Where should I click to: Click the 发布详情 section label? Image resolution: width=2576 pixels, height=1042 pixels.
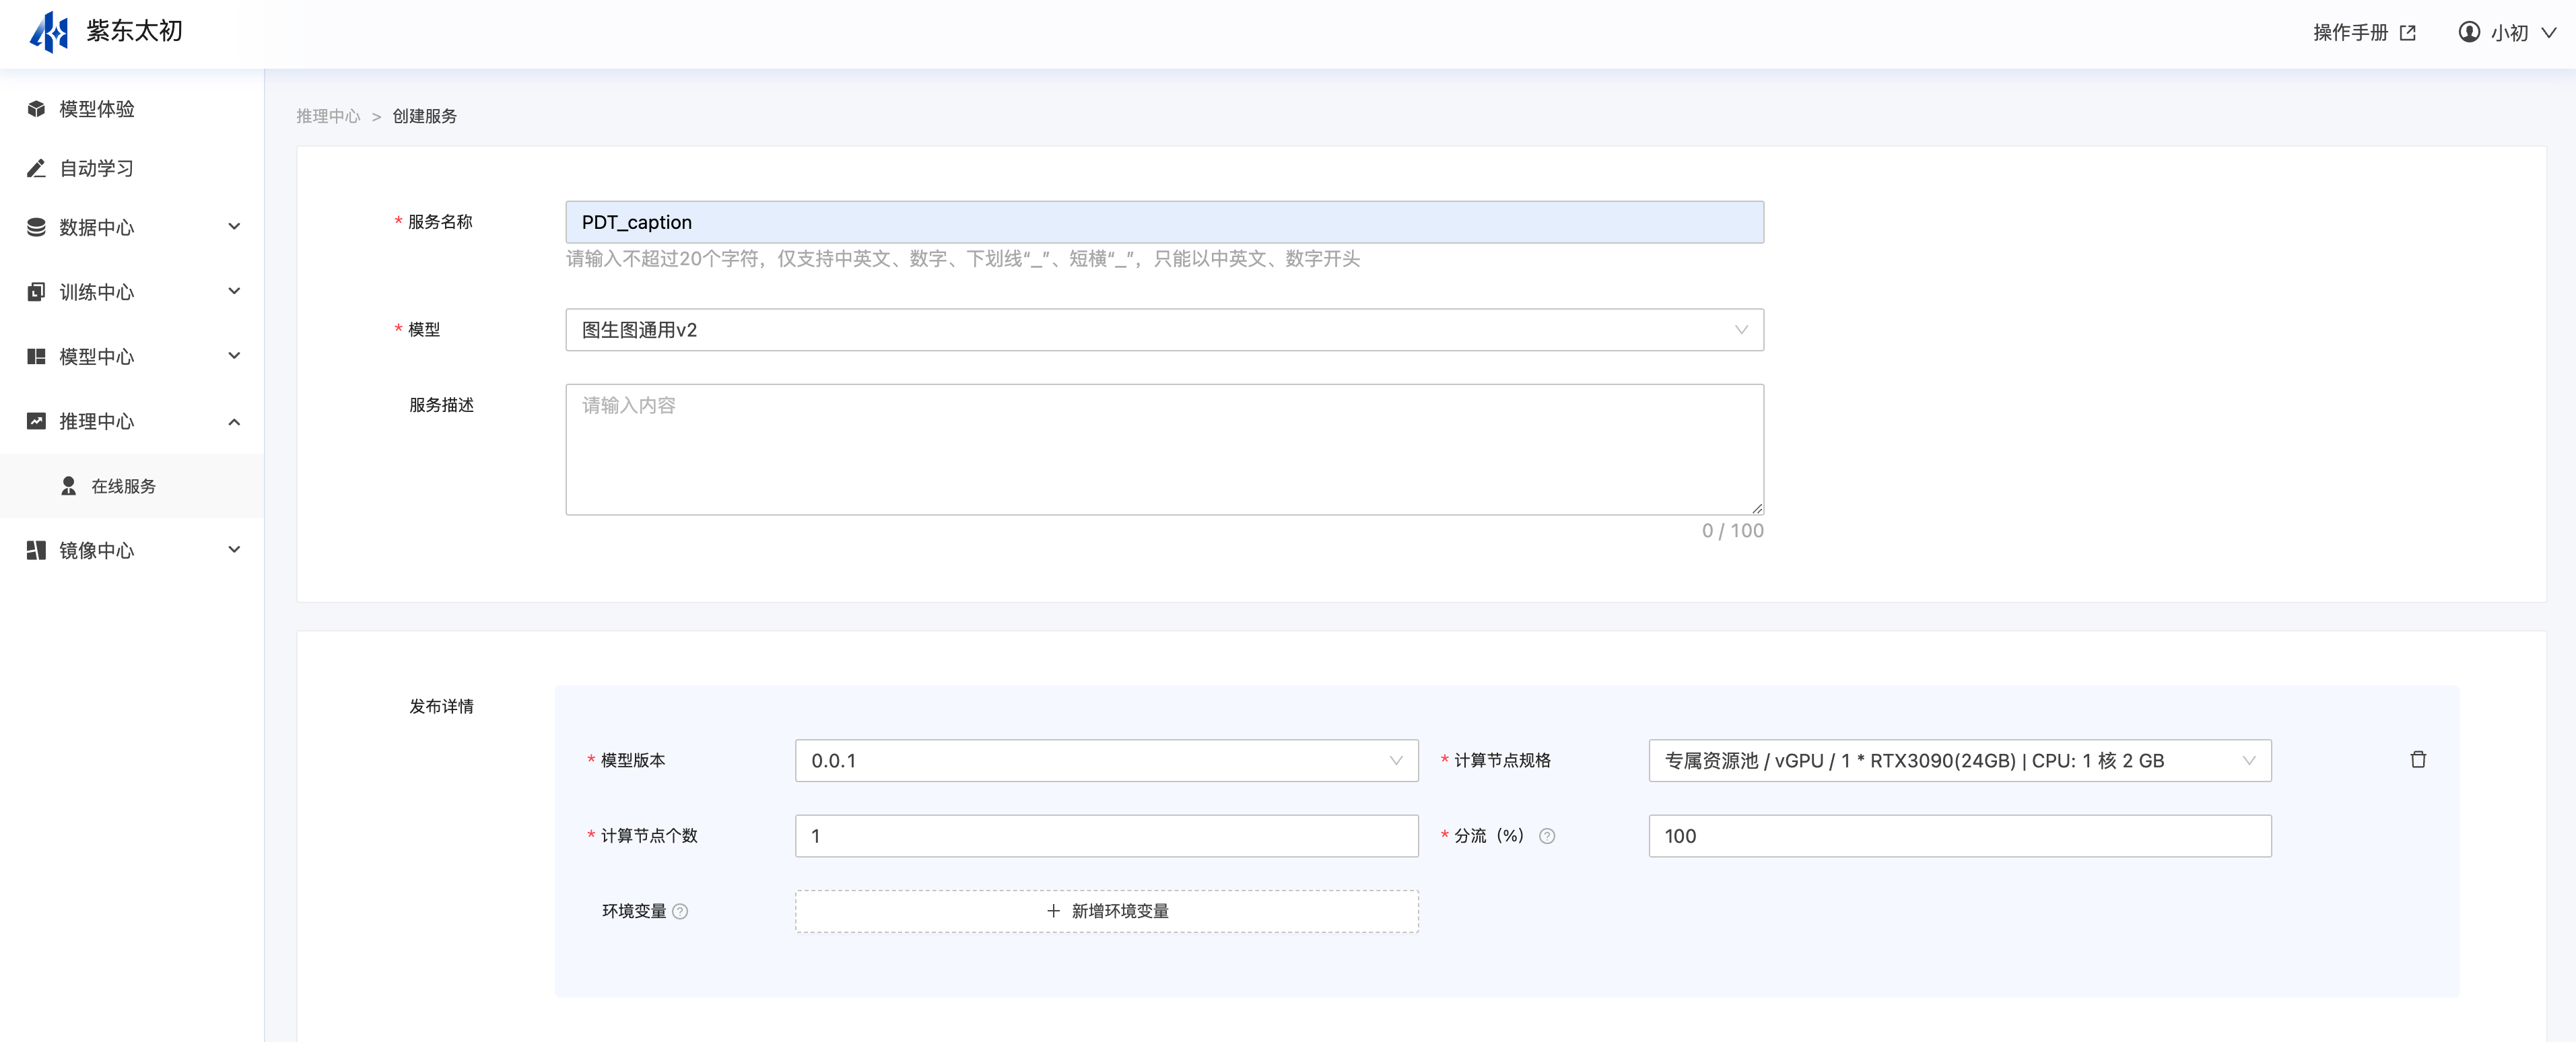point(441,706)
